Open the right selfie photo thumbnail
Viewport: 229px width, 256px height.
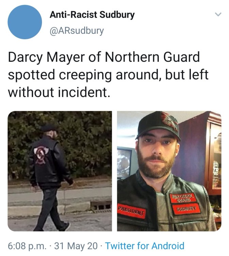coord(169,171)
